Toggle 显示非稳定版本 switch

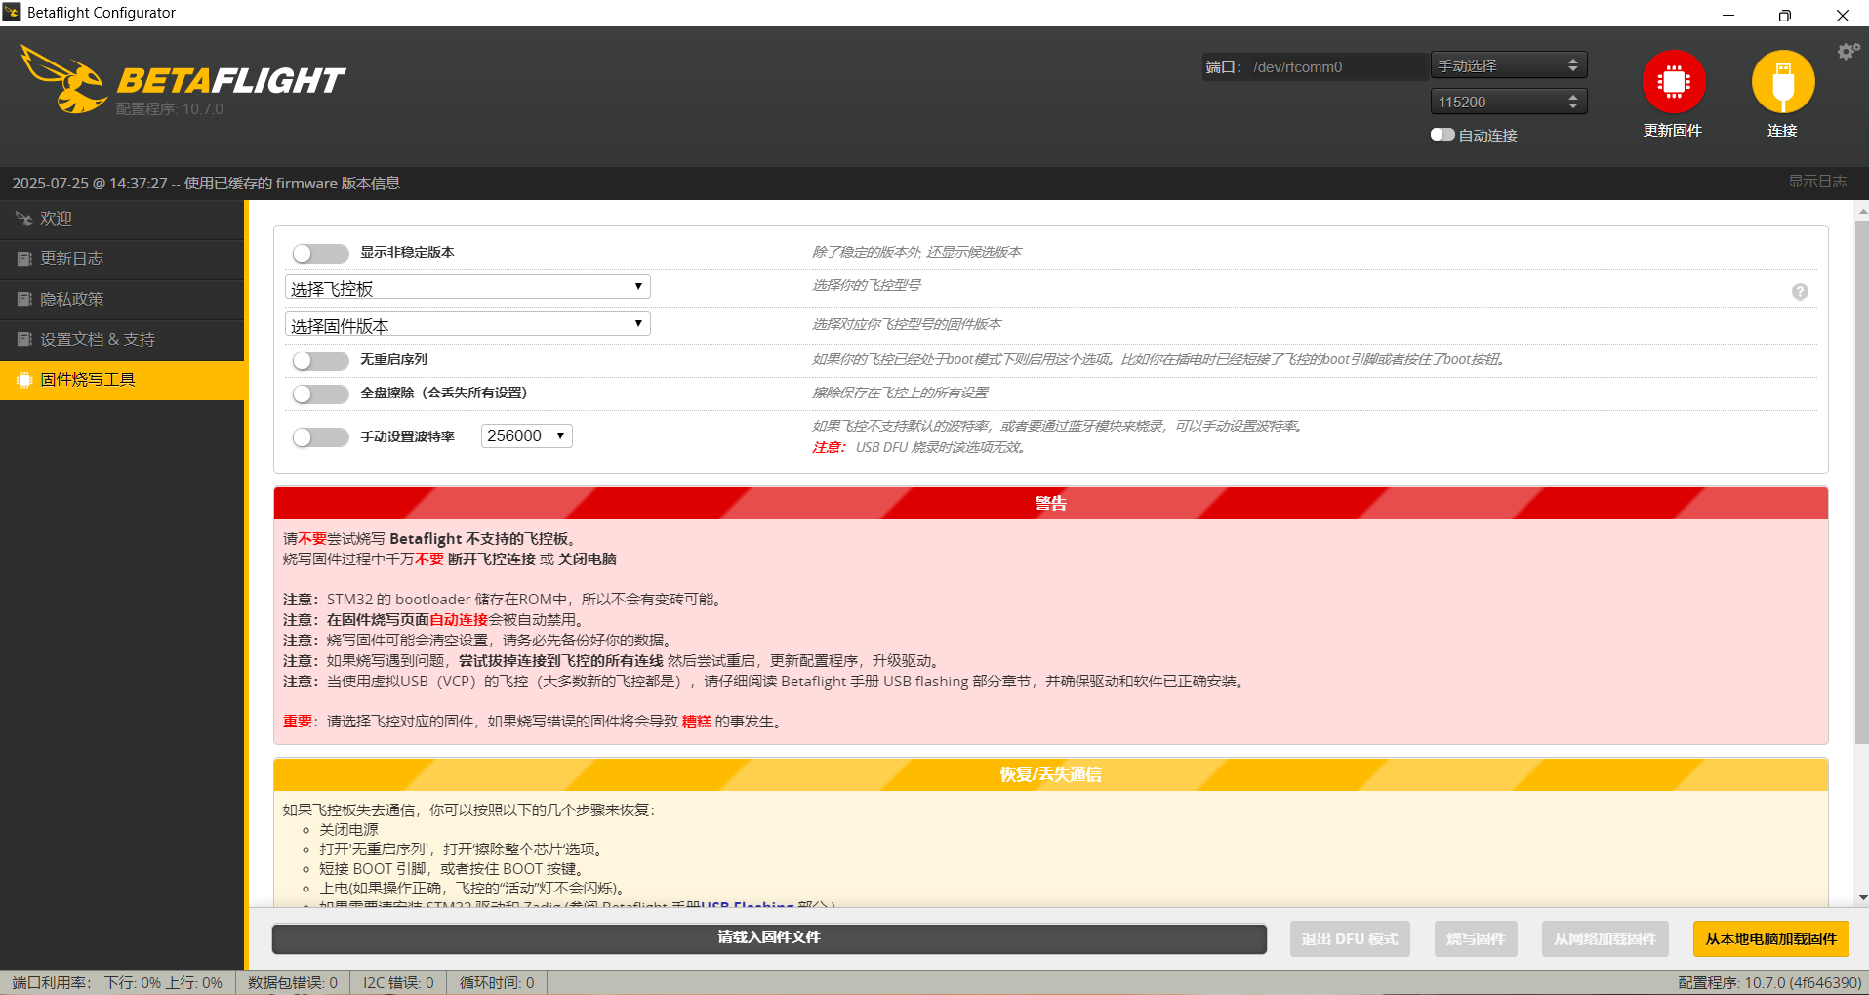320,253
